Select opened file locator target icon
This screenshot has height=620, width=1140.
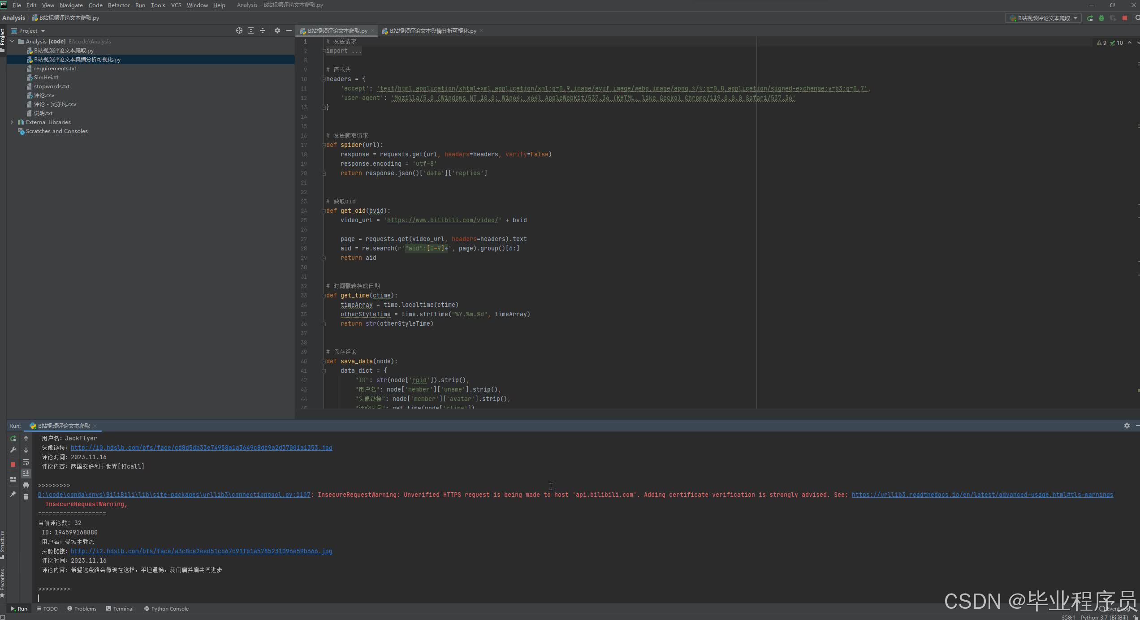tap(239, 31)
